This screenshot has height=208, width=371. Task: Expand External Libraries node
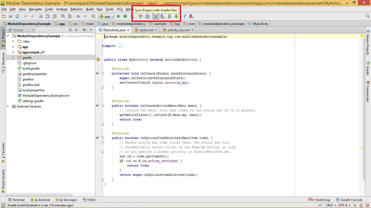[8, 106]
